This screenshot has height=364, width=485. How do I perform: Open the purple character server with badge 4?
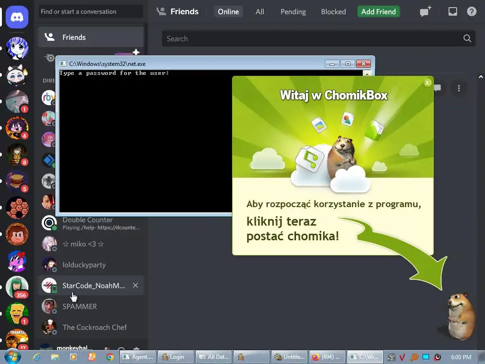pyautogui.click(x=17, y=127)
